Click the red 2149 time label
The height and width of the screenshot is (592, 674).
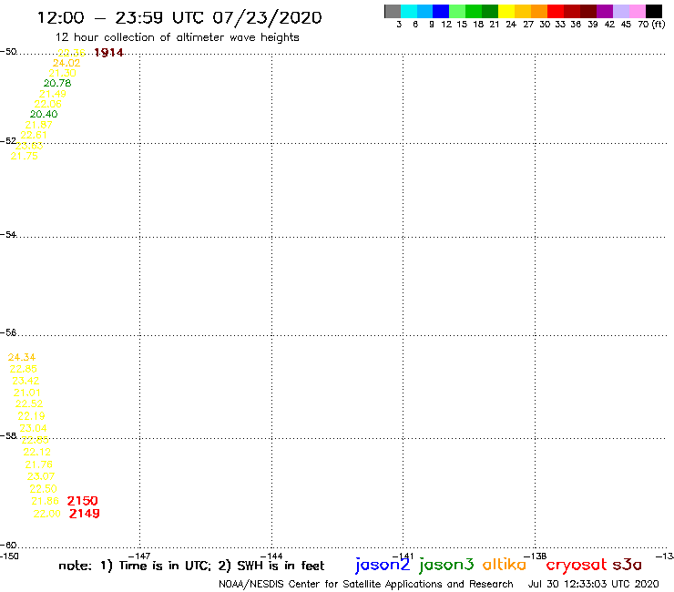tap(84, 514)
